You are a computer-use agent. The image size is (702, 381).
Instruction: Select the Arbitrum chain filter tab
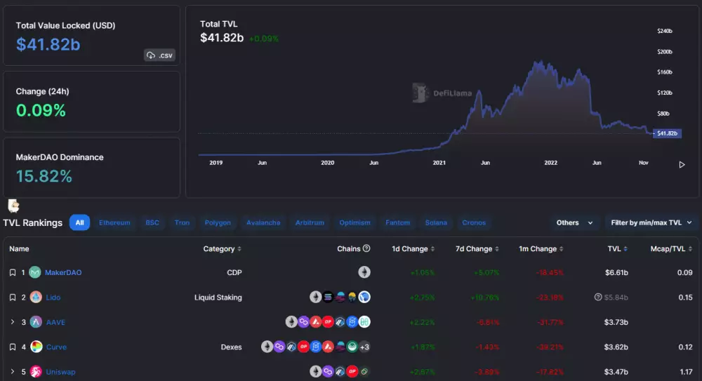[x=310, y=222]
